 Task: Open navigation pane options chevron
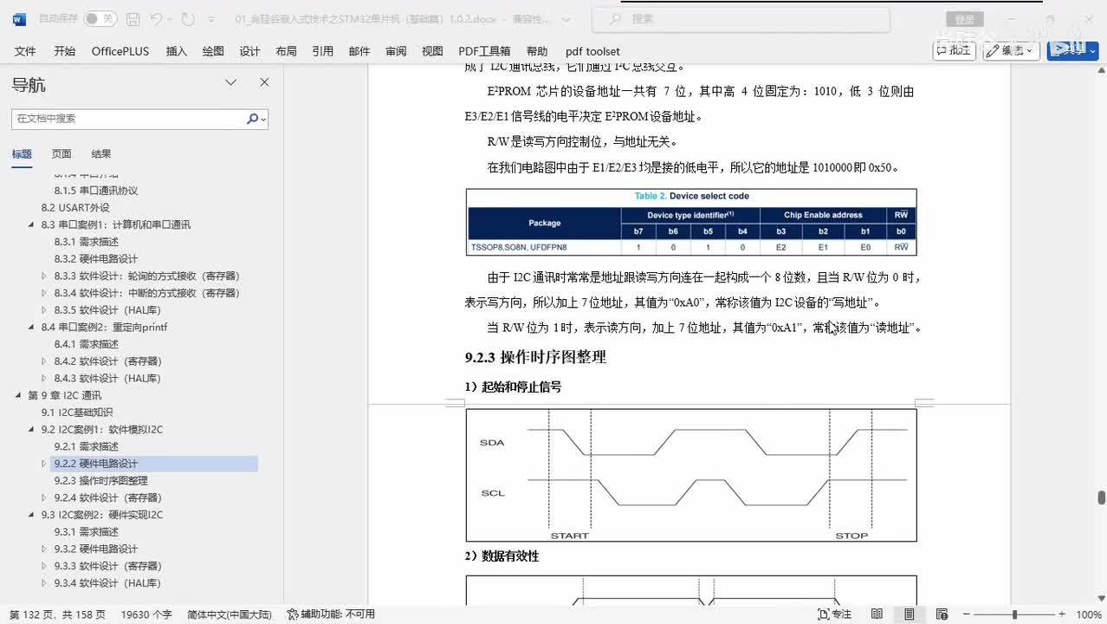(231, 82)
